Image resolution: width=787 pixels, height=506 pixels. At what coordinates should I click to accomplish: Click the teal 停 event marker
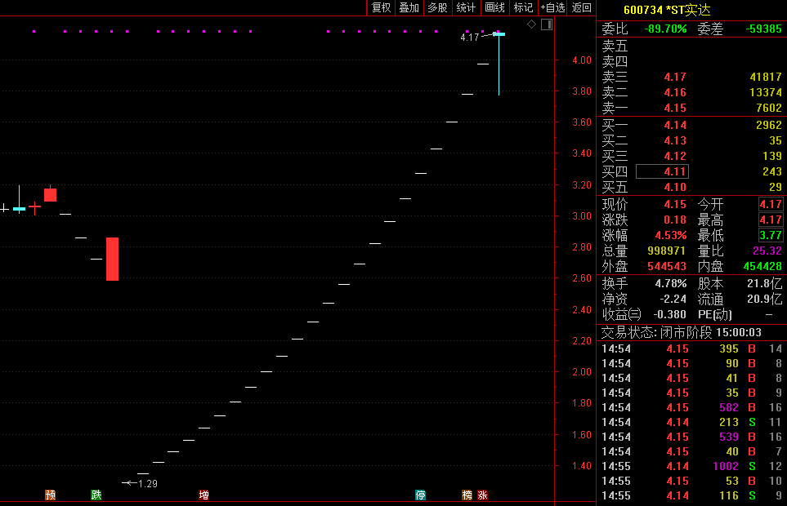tap(420, 495)
